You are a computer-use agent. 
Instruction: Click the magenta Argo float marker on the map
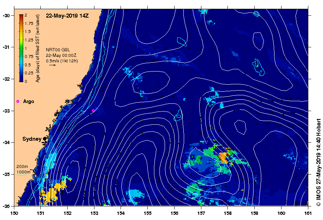point(93,110)
